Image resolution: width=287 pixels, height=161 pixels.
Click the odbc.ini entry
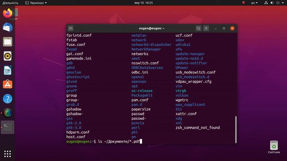(140, 72)
